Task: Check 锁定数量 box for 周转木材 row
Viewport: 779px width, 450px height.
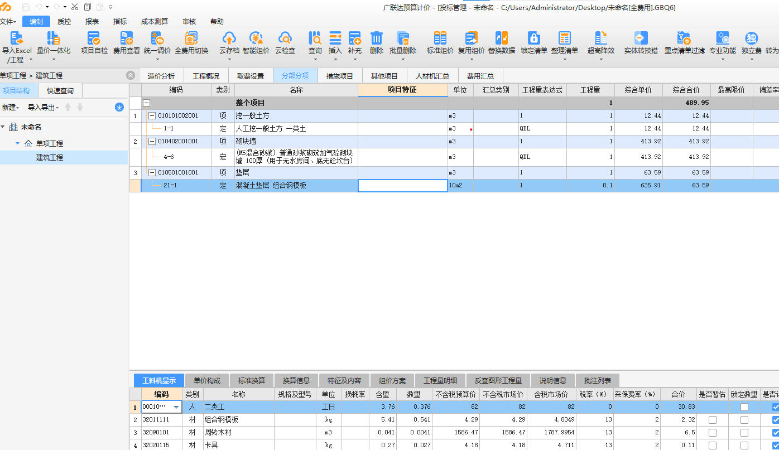Action: [744, 433]
